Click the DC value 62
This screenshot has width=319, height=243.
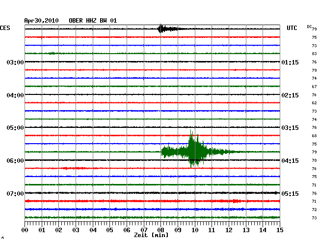[314, 103]
